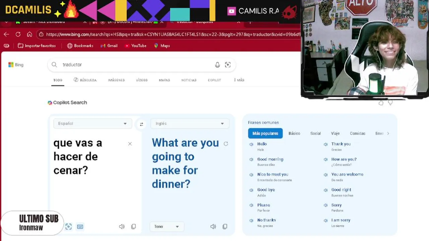Open the Español source language dropdown

[x=93, y=124]
